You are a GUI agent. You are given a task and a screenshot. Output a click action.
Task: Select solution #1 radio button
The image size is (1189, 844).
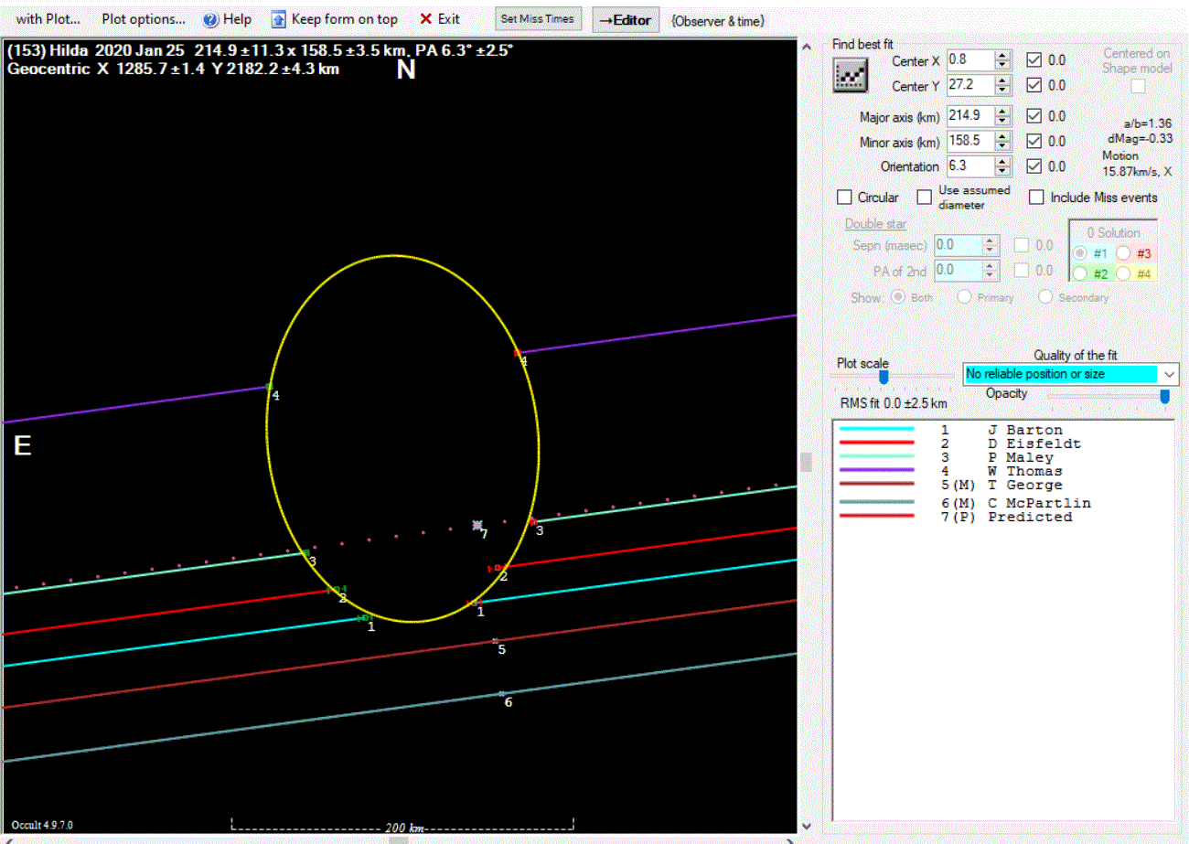pos(1080,253)
